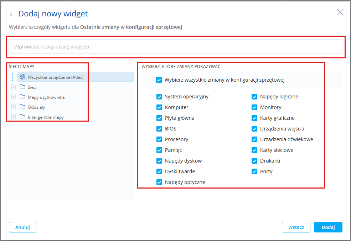Toggle the select all hardware changes checkbox
This screenshot has height=241, width=351.
point(159,80)
